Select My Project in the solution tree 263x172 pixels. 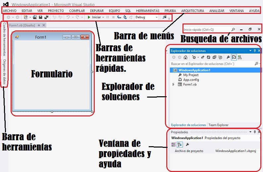click(x=191, y=75)
